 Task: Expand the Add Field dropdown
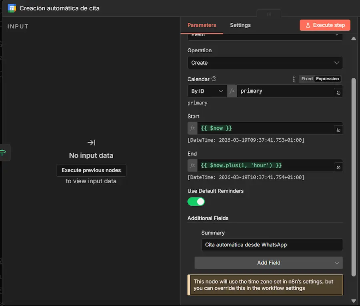click(268, 263)
